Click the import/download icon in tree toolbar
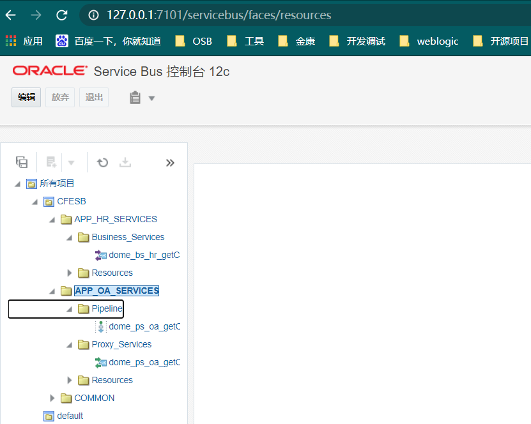 tap(125, 162)
